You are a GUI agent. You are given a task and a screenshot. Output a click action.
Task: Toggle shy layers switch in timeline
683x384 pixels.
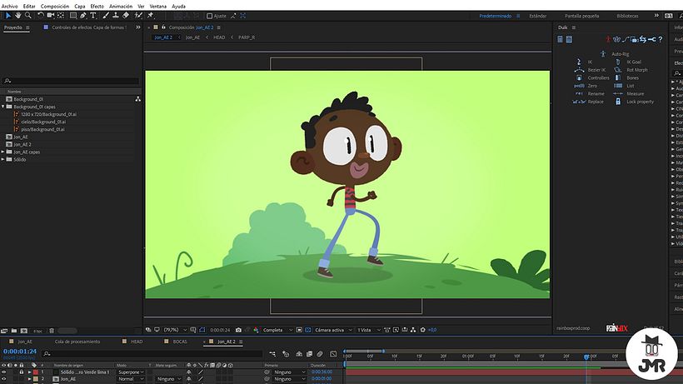pos(299,354)
